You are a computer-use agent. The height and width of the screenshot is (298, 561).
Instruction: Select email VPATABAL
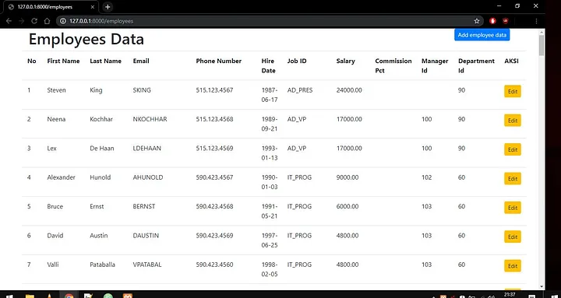tap(147, 265)
